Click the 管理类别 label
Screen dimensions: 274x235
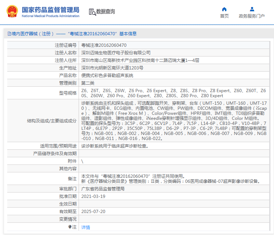pos(68,83)
